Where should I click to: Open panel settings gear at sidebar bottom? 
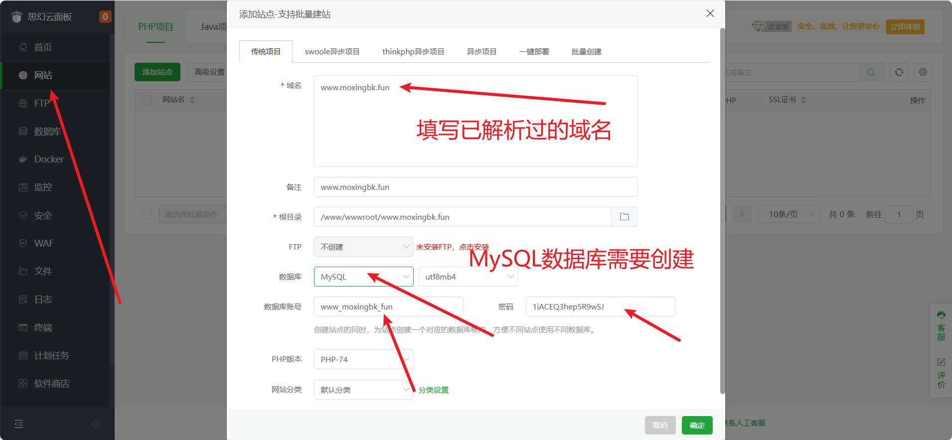(x=96, y=424)
